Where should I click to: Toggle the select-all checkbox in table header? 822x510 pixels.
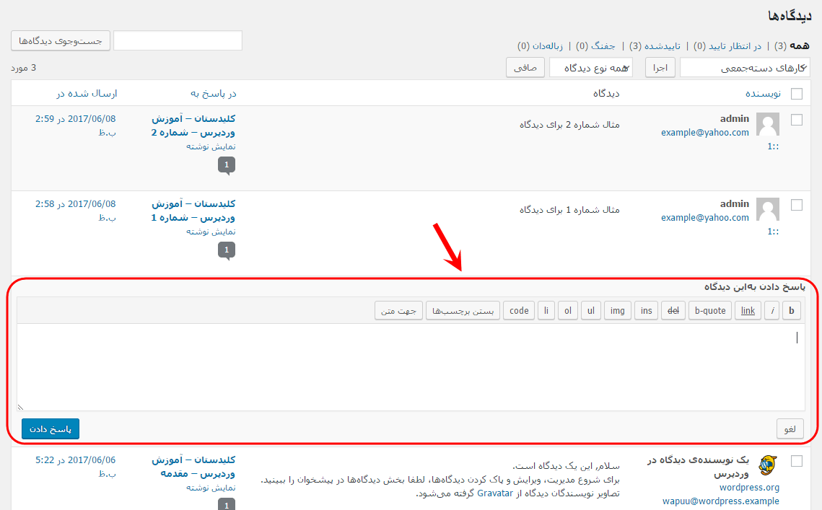click(796, 94)
